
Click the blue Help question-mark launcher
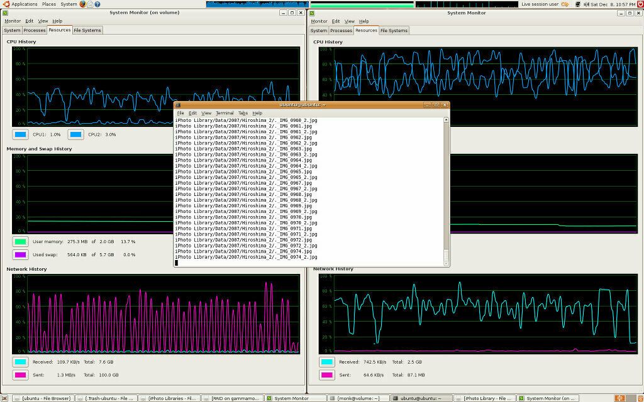point(97,4)
